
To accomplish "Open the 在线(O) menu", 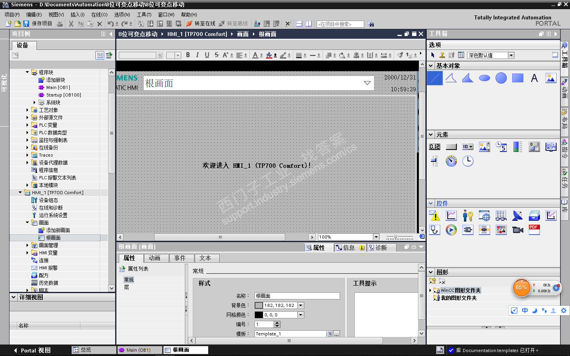I will pyautogui.click(x=99, y=15).
